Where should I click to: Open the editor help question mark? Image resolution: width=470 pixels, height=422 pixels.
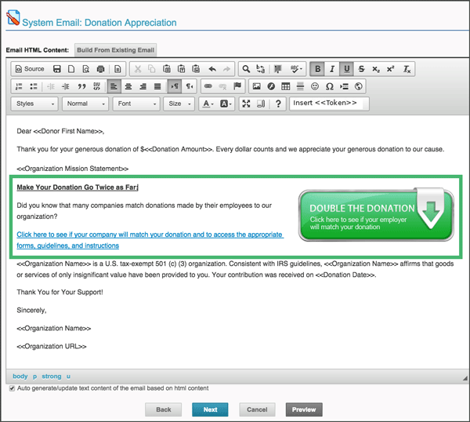278,104
